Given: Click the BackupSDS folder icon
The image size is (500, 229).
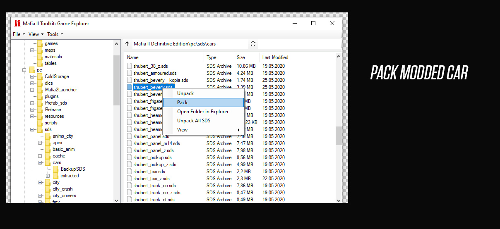Looking at the screenshot, I should [x=56, y=169].
